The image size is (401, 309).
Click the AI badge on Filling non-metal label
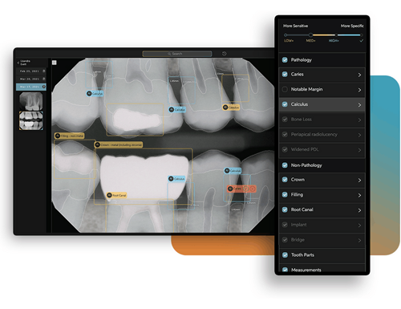coord(58,136)
